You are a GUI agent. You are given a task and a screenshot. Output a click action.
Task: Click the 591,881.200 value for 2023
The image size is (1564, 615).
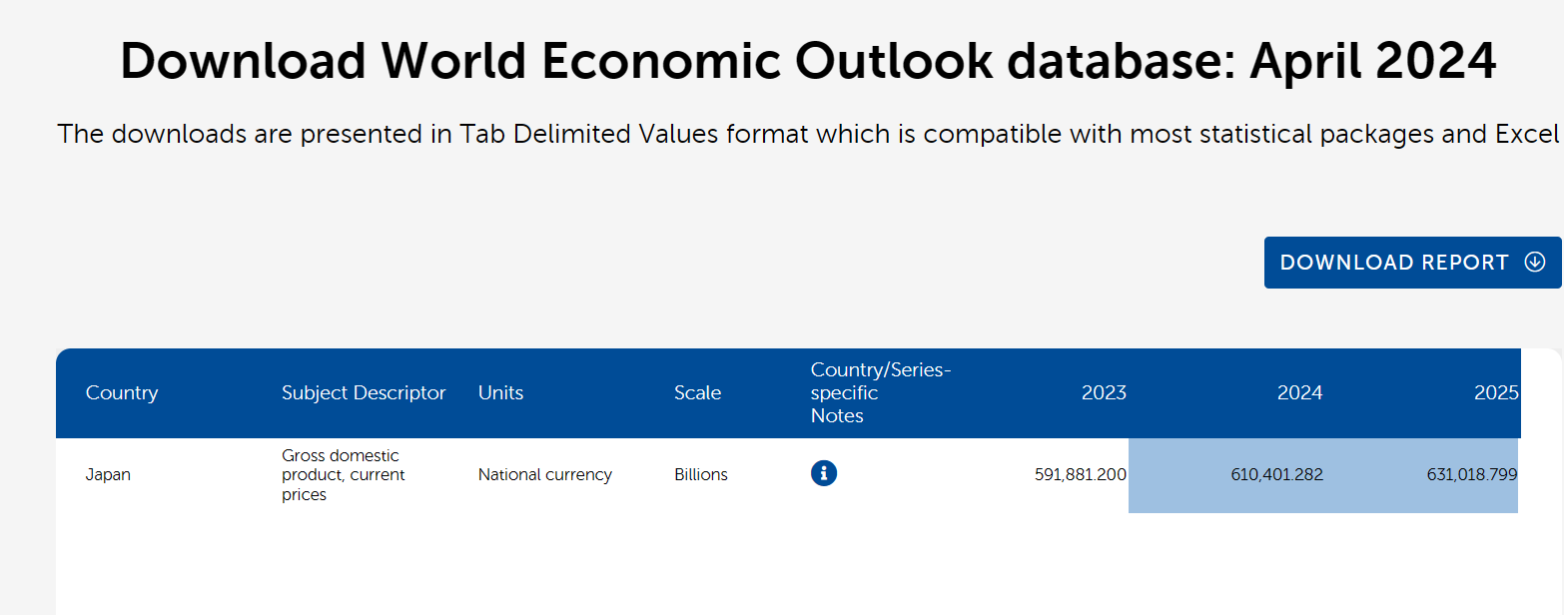1080,475
